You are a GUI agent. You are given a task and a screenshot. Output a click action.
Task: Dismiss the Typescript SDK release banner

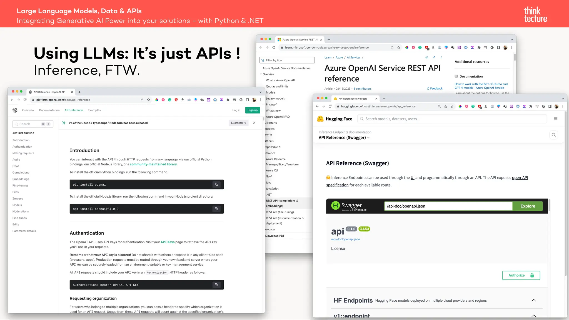tap(254, 123)
